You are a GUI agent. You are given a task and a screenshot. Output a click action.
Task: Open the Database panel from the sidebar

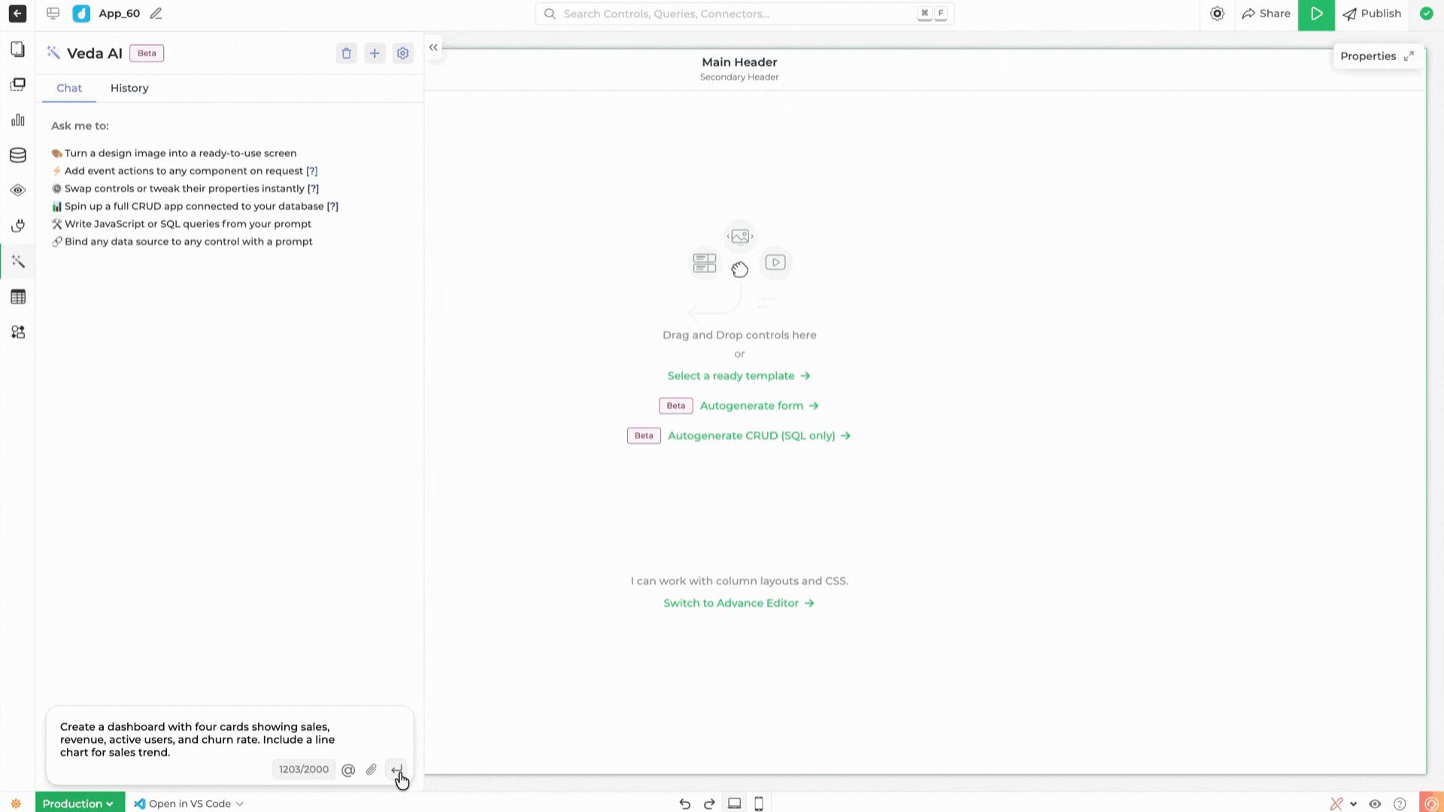click(x=17, y=155)
